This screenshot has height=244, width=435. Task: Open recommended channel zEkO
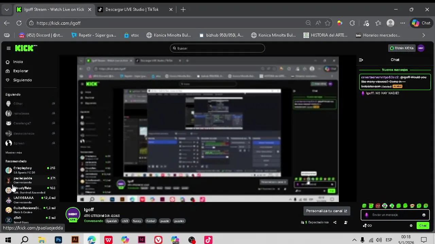pyautogui.click(x=30, y=220)
